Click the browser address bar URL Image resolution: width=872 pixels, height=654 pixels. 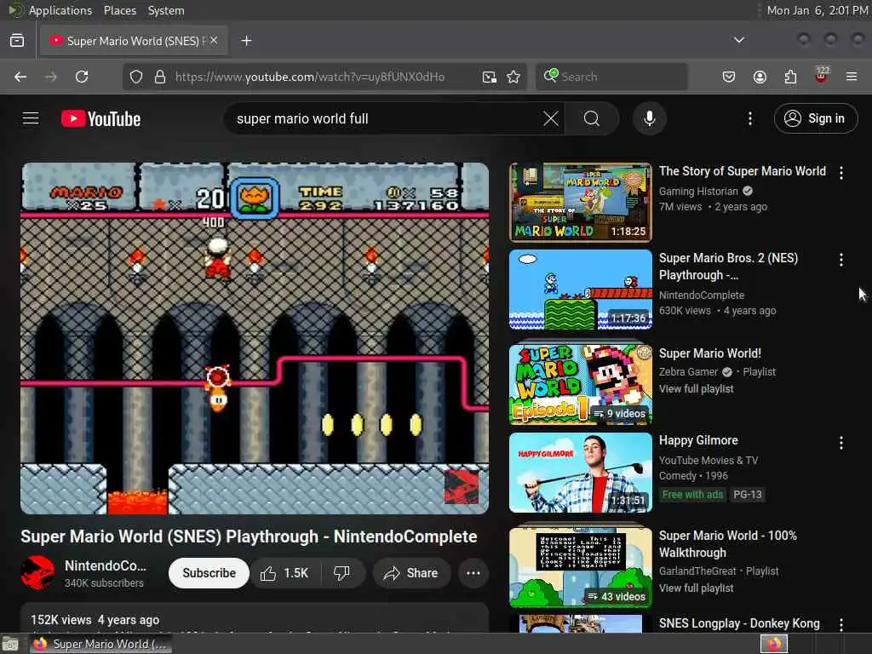[310, 77]
